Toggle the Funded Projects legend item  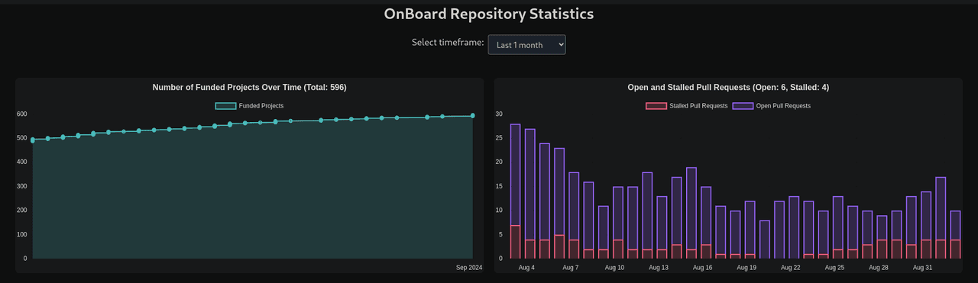(x=249, y=106)
